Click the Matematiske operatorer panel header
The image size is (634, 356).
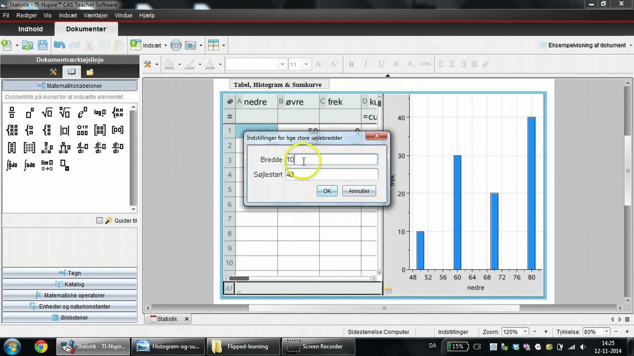pyautogui.click(x=70, y=295)
